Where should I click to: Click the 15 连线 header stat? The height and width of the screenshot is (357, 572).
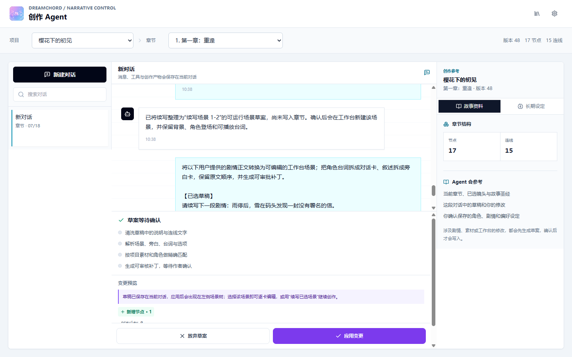click(x=554, y=40)
